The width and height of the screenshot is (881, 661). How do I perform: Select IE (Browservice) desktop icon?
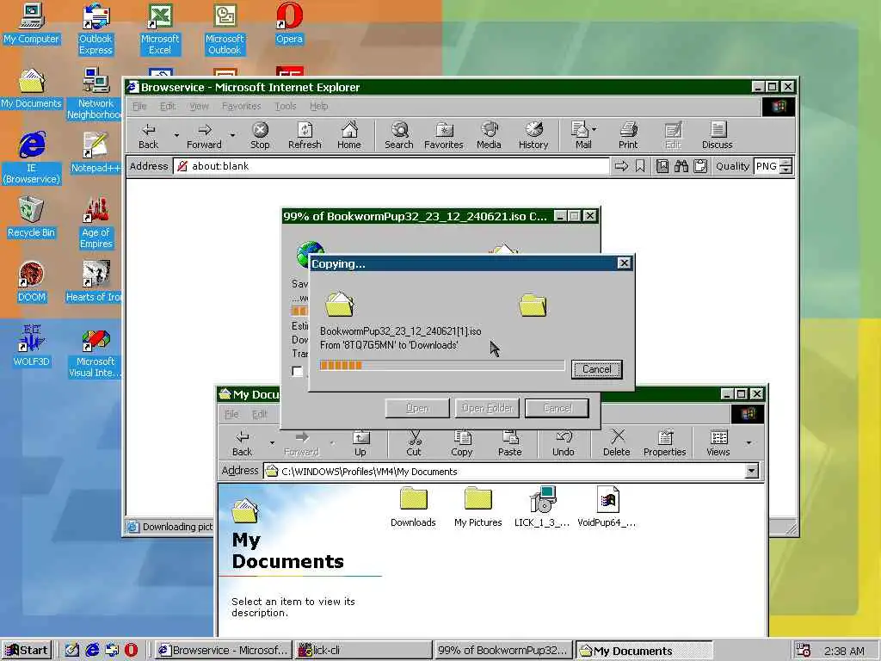pos(32,158)
